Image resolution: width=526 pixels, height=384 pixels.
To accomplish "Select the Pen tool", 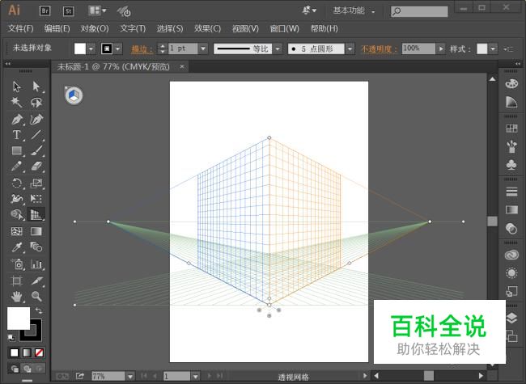I will tap(17, 119).
